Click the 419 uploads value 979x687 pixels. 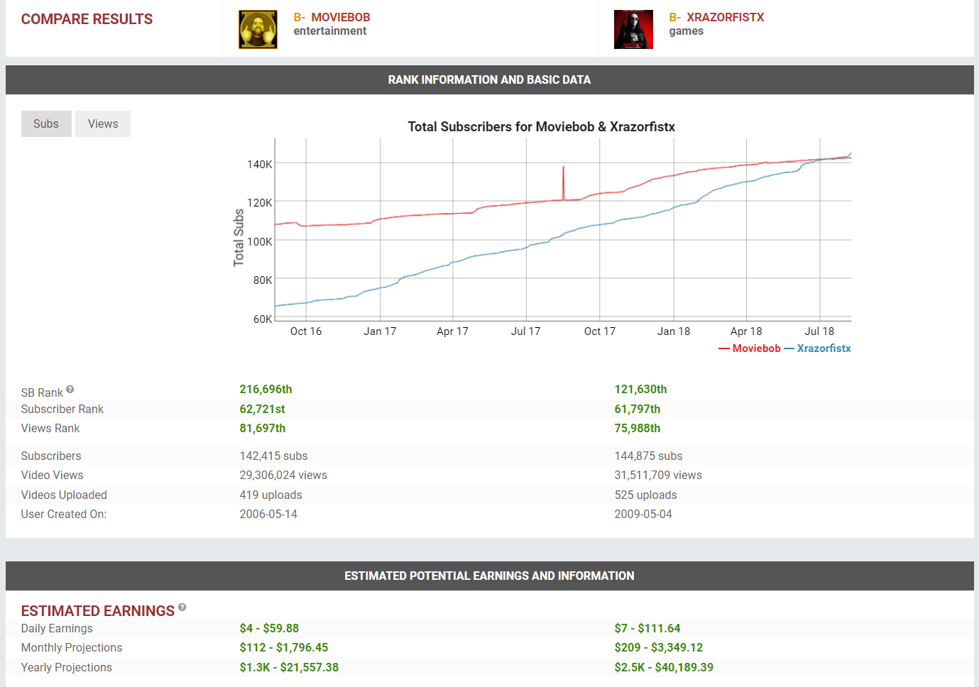[x=270, y=495]
